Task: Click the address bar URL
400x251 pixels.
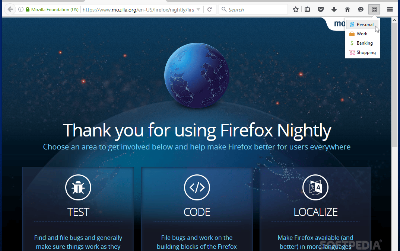Action: (138, 10)
